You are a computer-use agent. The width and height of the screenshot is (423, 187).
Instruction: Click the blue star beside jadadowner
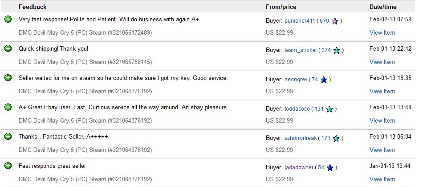tap(329, 167)
